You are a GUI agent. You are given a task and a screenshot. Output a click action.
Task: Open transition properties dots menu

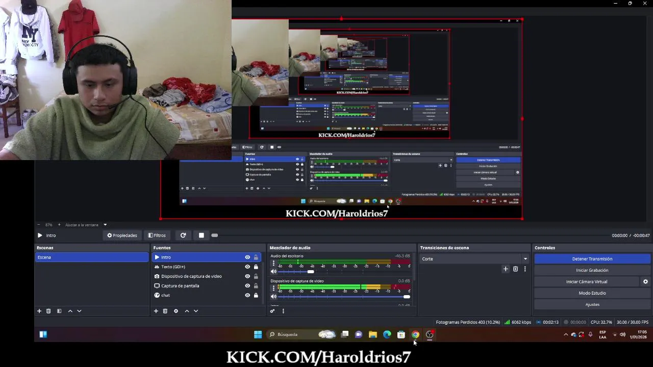tap(525, 269)
